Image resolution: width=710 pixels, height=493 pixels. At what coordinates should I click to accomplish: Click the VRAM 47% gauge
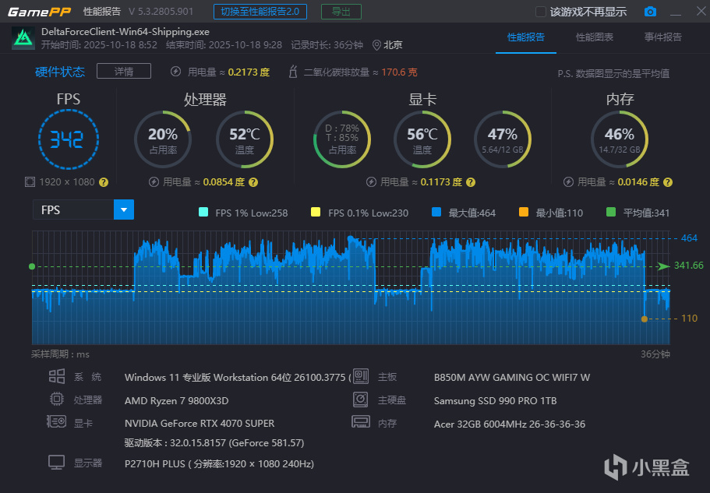click(x=503, y=139)
